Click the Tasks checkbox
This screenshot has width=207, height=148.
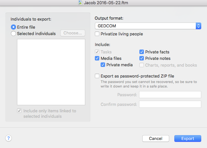pos(97,52)
